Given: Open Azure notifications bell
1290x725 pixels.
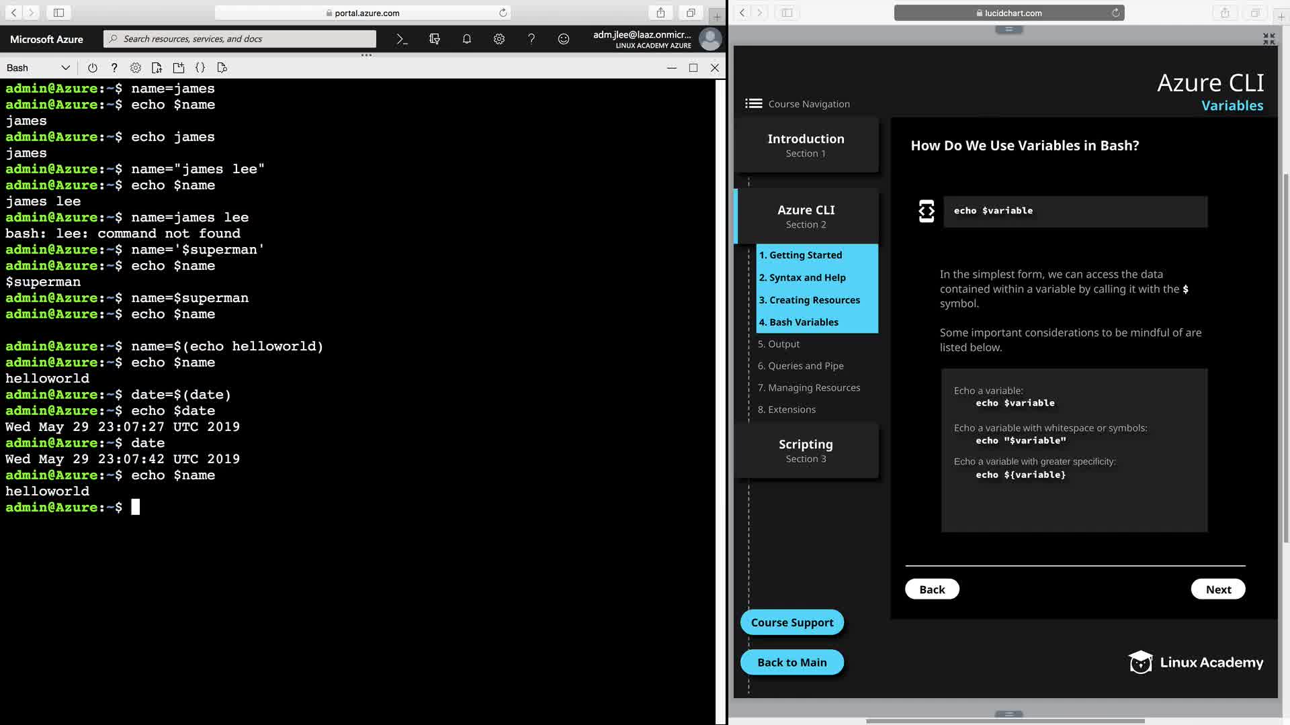Looking at the screenshot, I should [x=467, y=39].
